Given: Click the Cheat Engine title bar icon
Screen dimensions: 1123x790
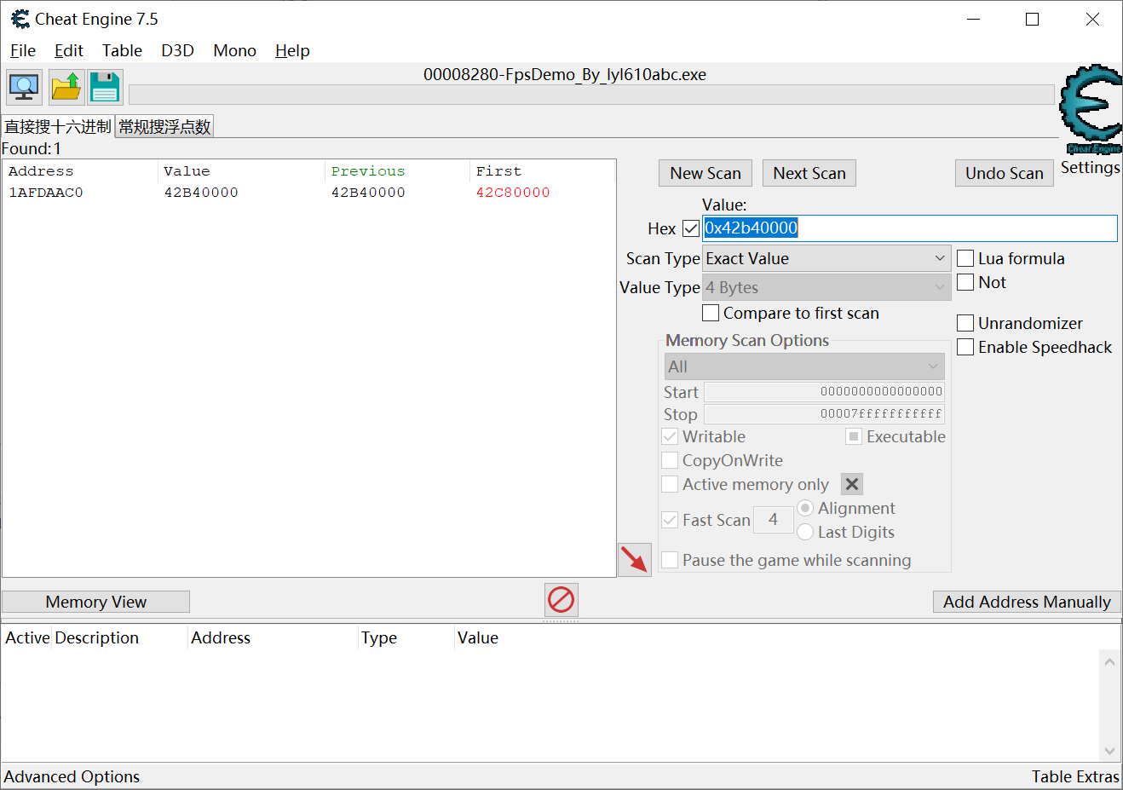Looking at the screenshot, I should [20, 19].
